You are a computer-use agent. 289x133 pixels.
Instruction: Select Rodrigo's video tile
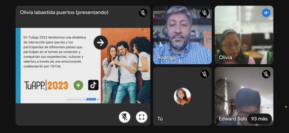tap(182, 35)
